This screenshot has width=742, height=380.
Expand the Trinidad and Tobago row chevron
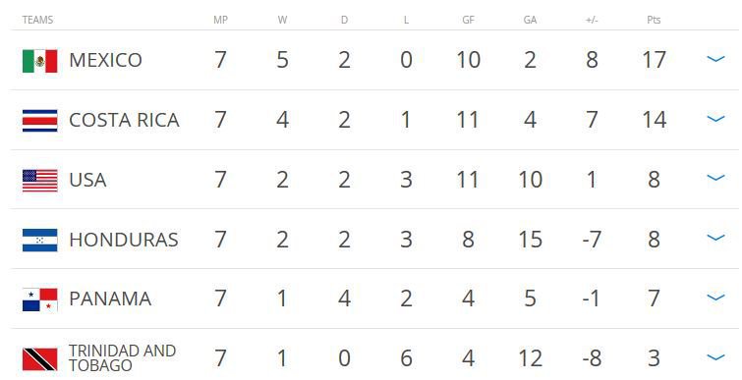(x=715, y=357)
